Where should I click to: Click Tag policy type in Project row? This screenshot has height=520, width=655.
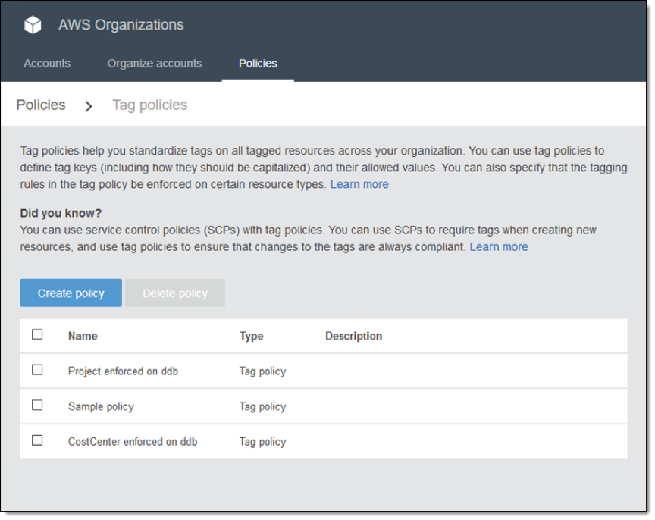click(262, 371)
